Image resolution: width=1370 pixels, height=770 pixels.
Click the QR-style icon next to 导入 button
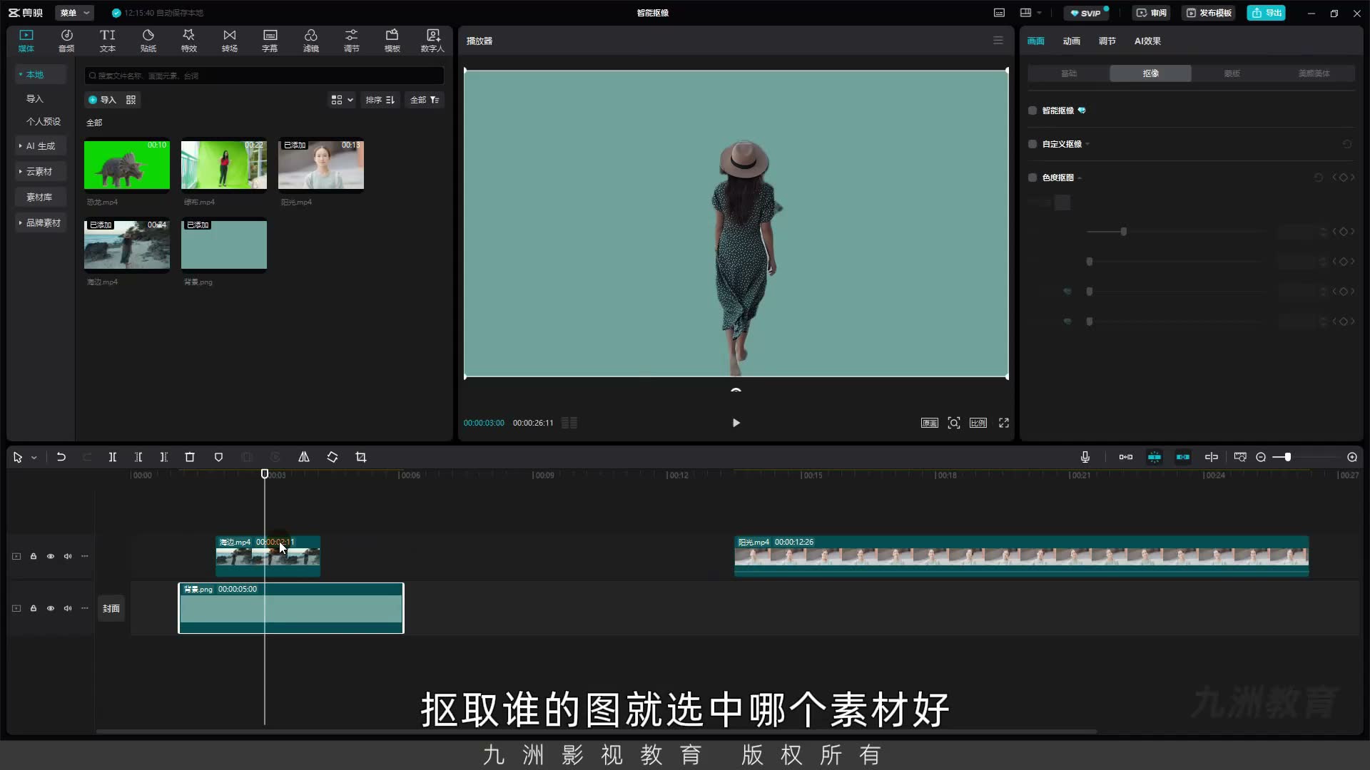point(131,100)
